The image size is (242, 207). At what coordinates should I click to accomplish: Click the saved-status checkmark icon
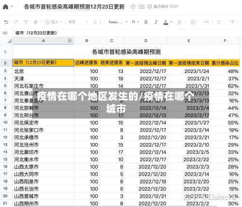tap(150, 7)
